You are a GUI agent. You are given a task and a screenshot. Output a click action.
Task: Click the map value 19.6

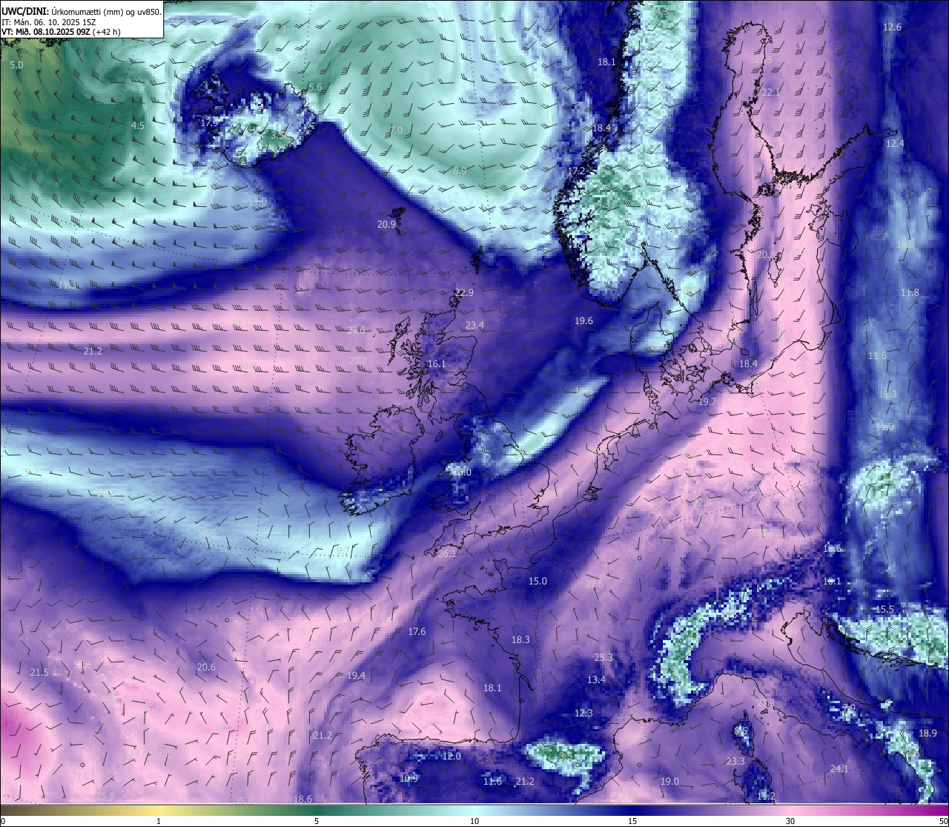pos(584,321)
